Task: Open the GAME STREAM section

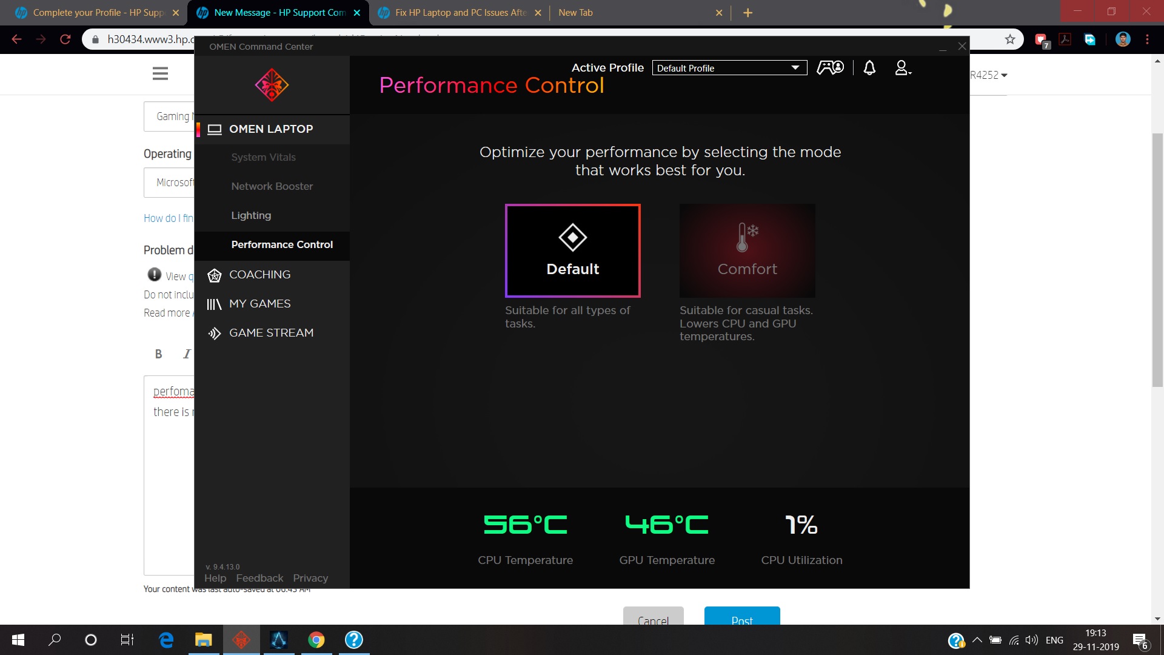Action: pyautogui.click(x=272, y=333)
